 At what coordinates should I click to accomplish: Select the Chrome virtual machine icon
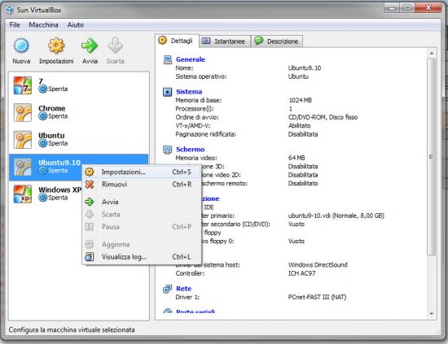(x=23, y=112)
